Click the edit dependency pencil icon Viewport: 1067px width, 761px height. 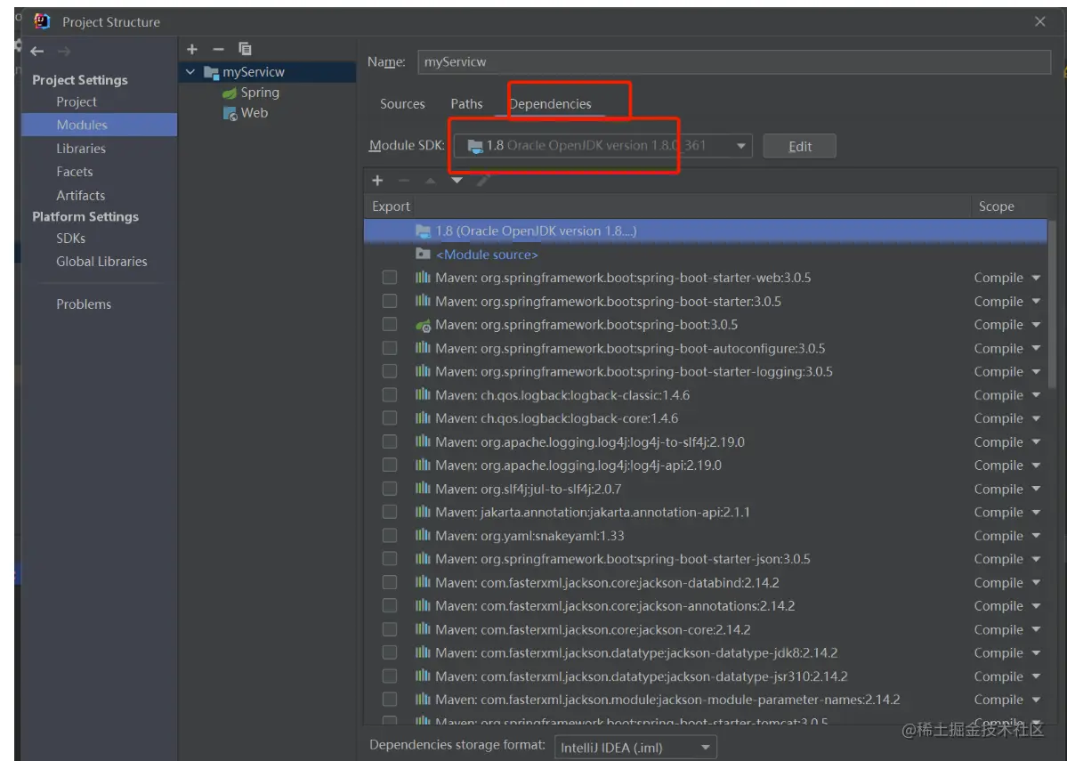483,181
